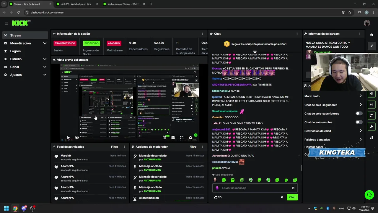Open Feed de actividades three-dot menu
378x213 pixels.
coord(124,147)
